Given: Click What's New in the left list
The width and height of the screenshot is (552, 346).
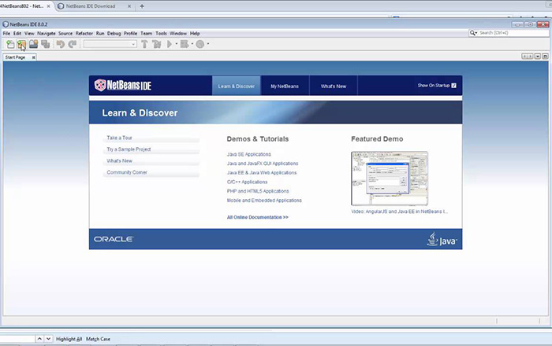Looking at the screenshot, I should (x=119, y=160).
